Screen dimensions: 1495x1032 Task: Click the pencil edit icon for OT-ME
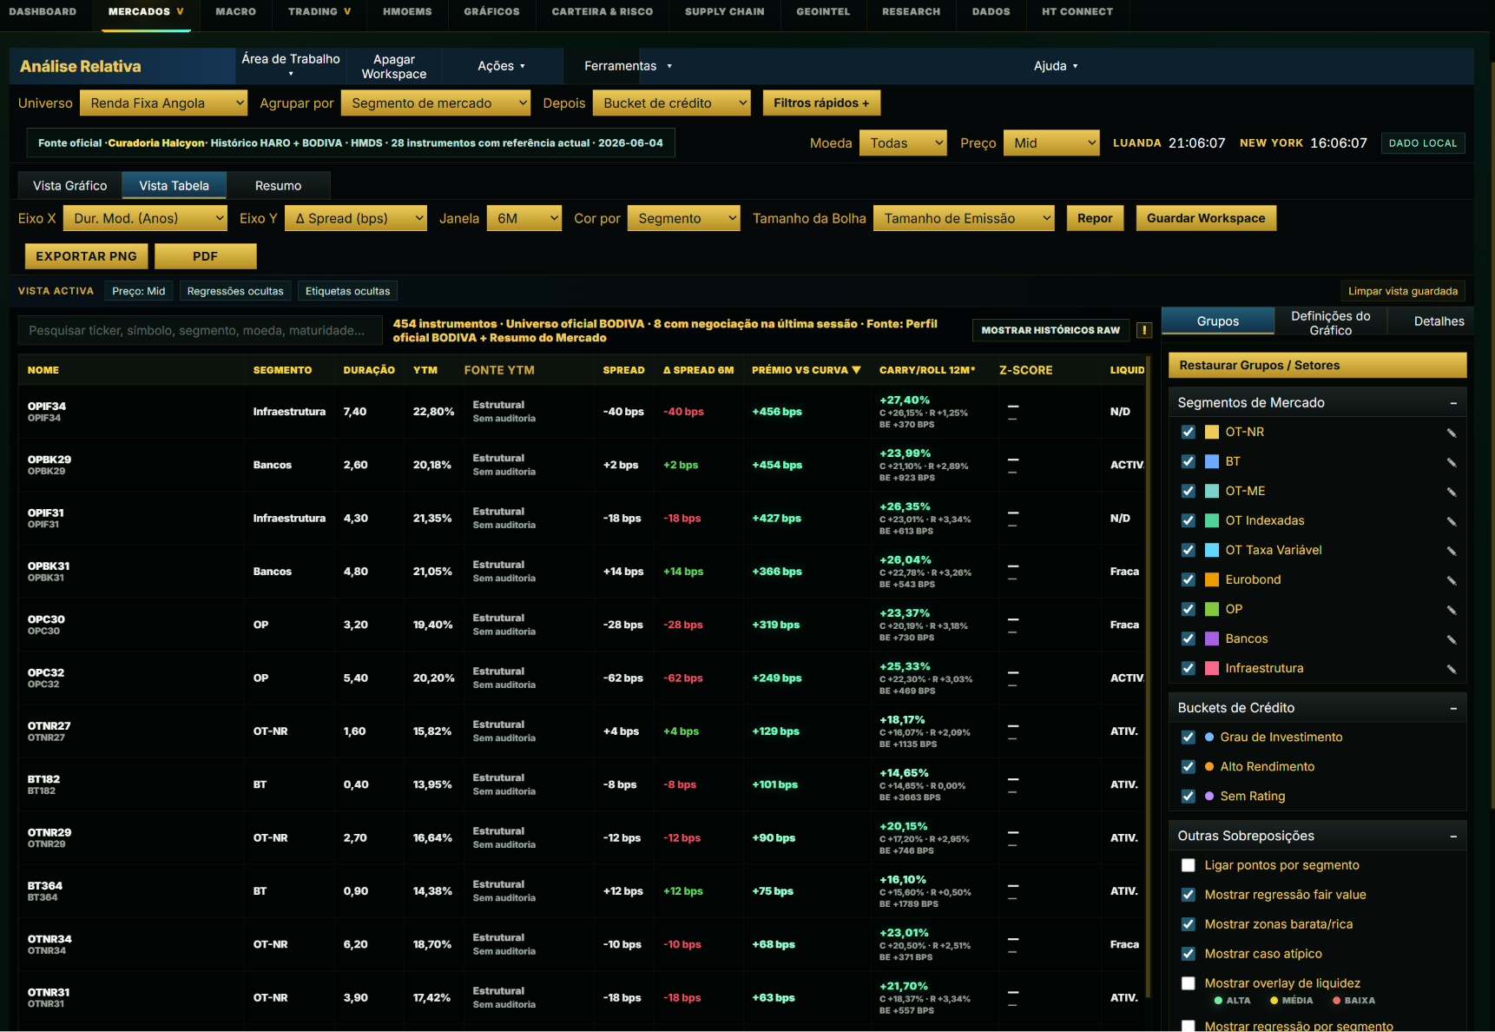point(1451,492)
